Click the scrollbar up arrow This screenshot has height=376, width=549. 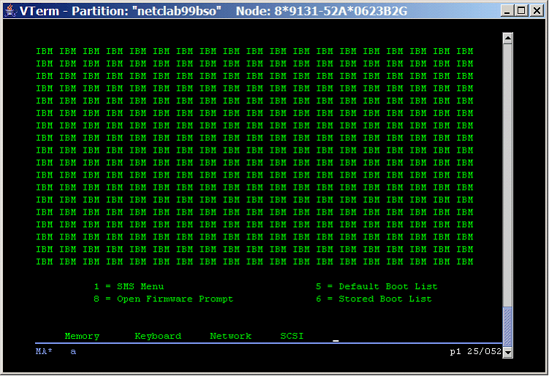click(x=507, y=38)
